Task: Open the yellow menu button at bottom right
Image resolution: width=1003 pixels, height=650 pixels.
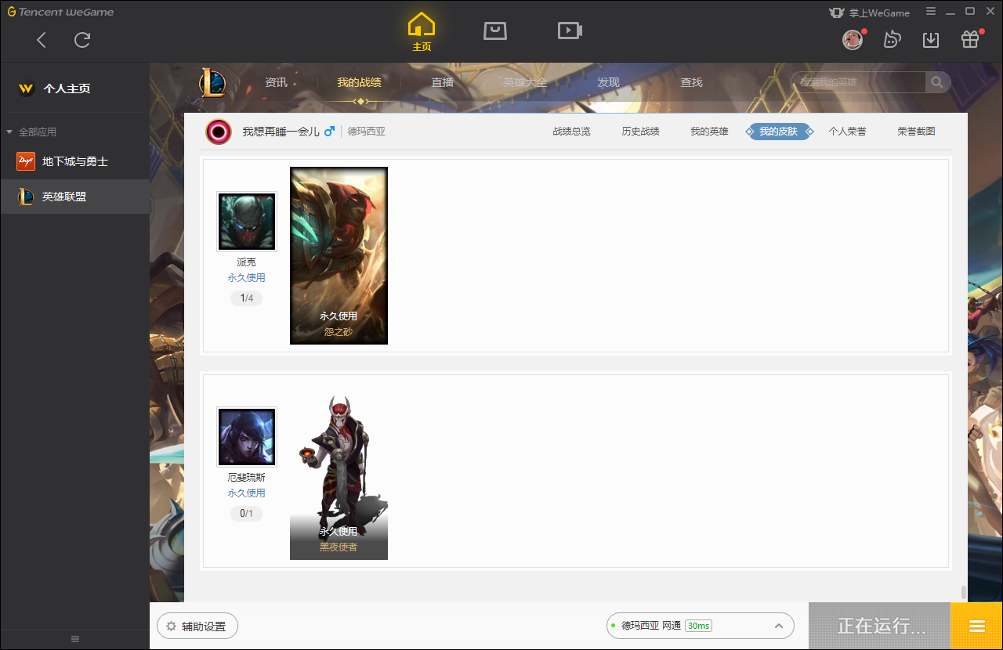Action: point(976,626)
